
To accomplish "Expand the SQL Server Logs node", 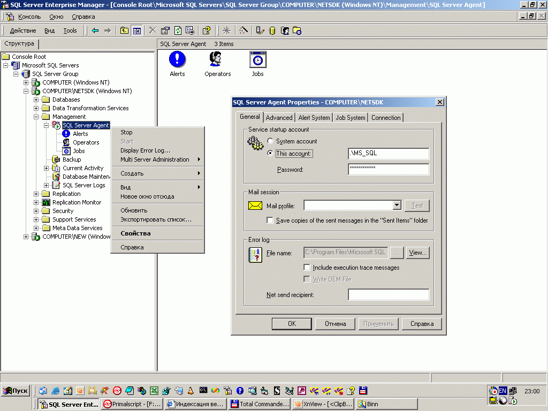I will click(46, 185).
